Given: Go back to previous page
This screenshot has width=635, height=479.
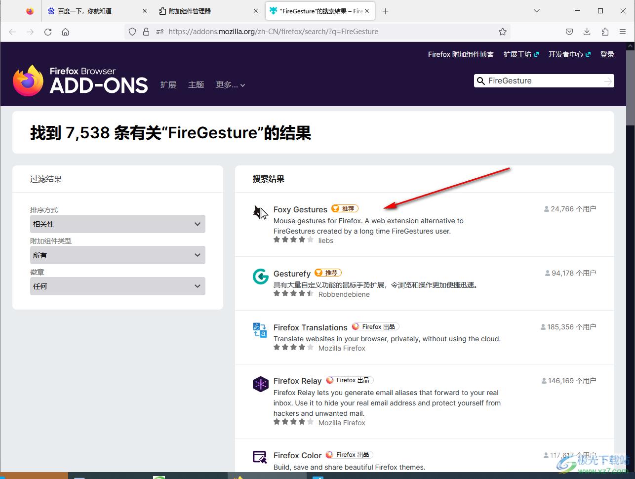Looking at the screenshot, I should [x=12, y=32].
